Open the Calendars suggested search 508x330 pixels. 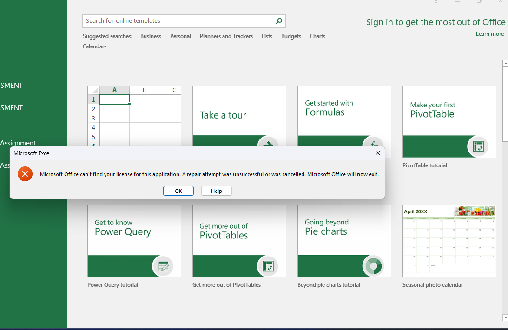(94, 46)
